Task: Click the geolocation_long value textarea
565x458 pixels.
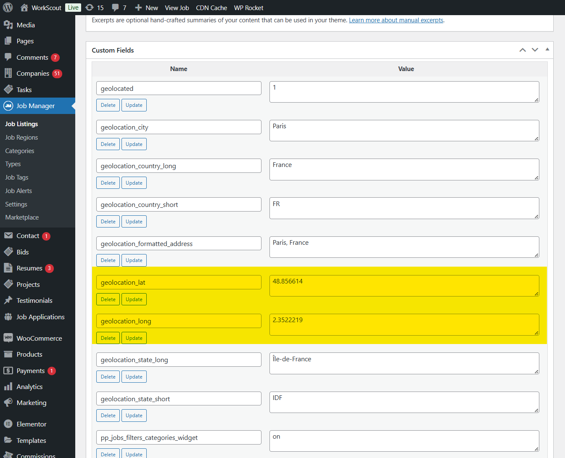Action: coord(404,325)
